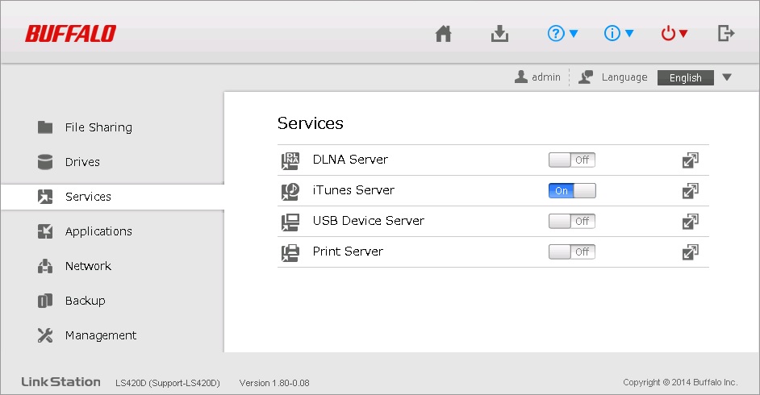Enable the USB Device Server toggle
The width and height of the screenshot is (760, 395).
click(x=572, y=221)
